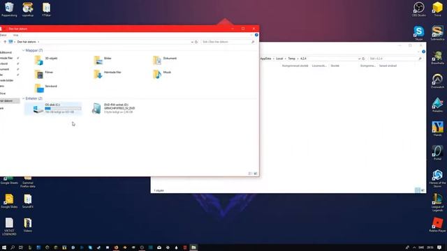Expand the Den här datorn breadcrumb chevron
This screenshot has height=251, width=447.
click(x=38, y=42)
